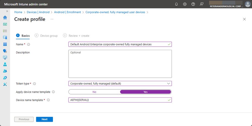This screenshot has height=126, width=252.
Task: Edit the profile Name field
Action: click(x=120, y=44)
